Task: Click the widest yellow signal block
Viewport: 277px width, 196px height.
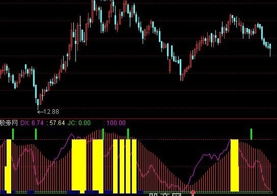Action: tap(79, 166)
